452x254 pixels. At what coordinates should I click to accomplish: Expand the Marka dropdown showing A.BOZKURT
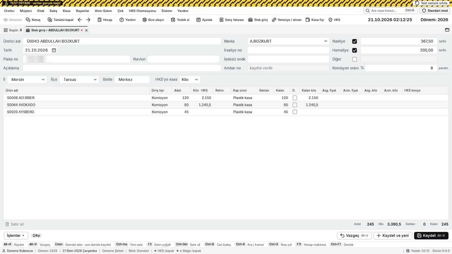pos(288,41)
